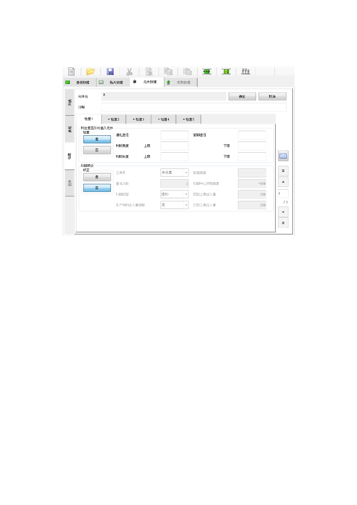Select the 检查 vertical side tab
This screenshot has width=357, height=505.
[x=70, y=156]
